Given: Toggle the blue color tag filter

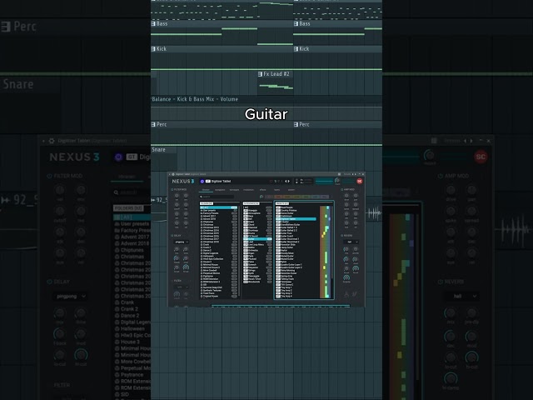Looking at the screenshot, I should point(315,197).
